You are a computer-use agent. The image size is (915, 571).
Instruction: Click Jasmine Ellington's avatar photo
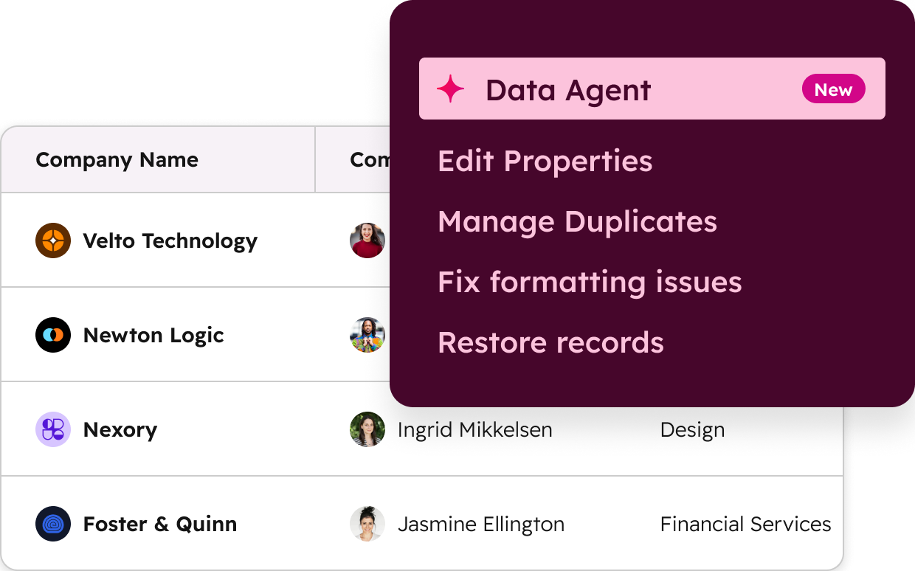coord(367,524)
